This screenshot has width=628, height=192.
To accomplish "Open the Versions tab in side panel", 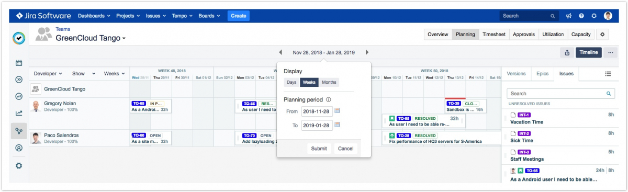I will [516, 74].
